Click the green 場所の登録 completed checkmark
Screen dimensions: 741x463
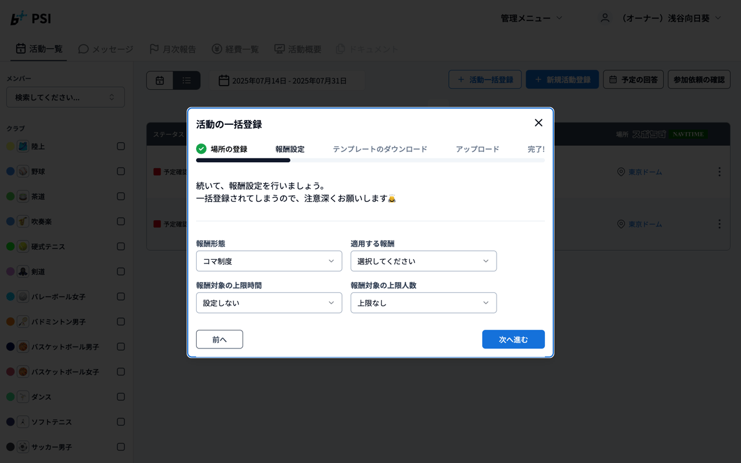pyautogui.click(x=202, y=149)
